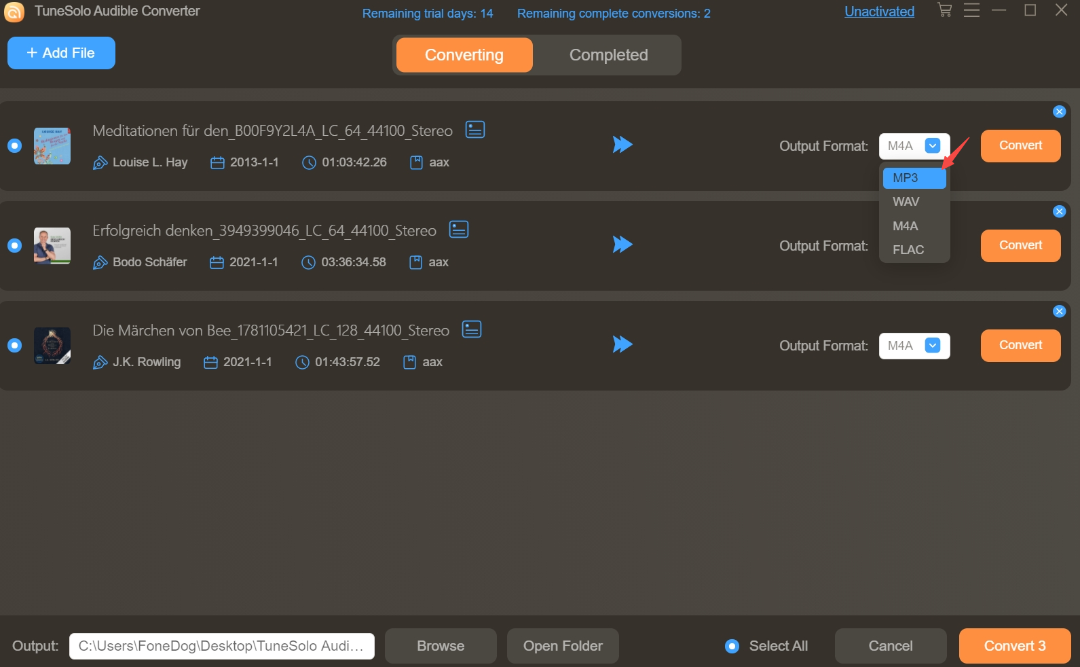Click the title Meditationen für den_B00F9Y2L4A_LC_64_44100_Stereo
The width and height of the screenshot is (1080, 667).
click(272, 130)
